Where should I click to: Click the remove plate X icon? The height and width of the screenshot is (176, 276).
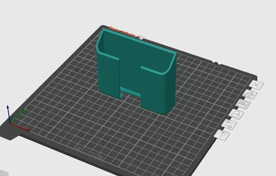coord(256,85)
